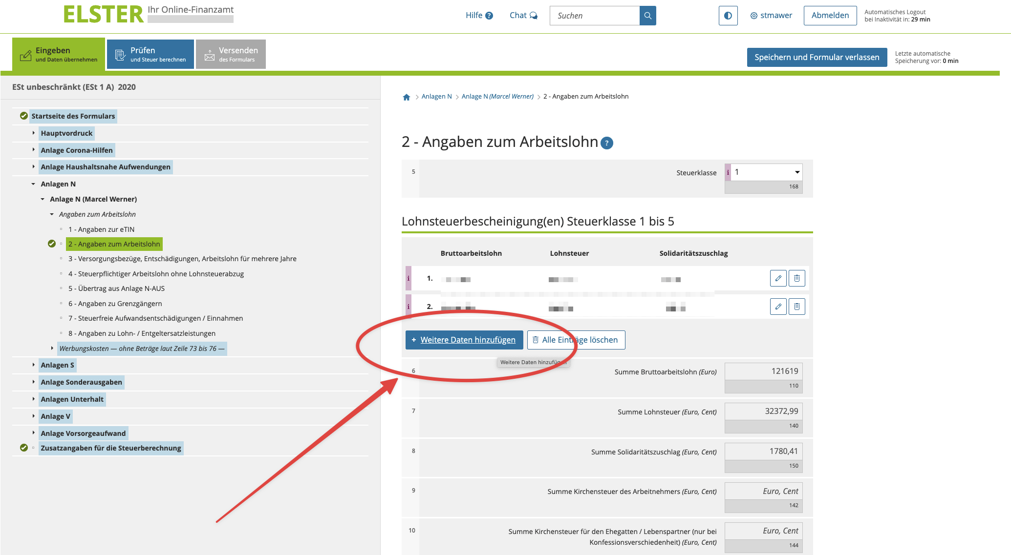Click the Lohnsteuer column header
This screenshot has height=555, width=1011.
pyautogui.click(x=569, y=253)
